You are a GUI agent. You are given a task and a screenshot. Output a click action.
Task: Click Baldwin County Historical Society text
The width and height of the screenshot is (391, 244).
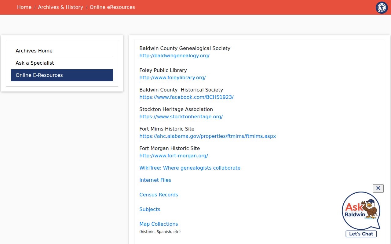pos(181,90)
